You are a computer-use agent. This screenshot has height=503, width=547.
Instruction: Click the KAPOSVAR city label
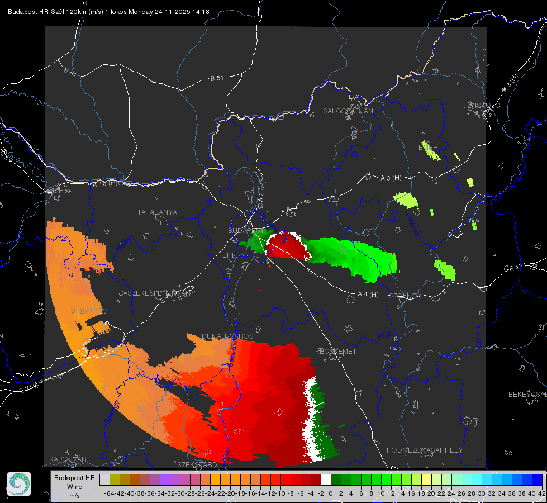[x=68, y=459]
